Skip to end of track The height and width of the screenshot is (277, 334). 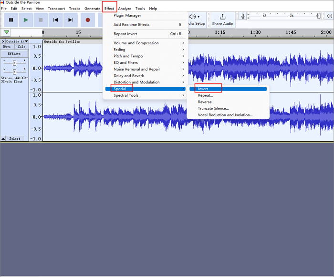tap(71, 20)
